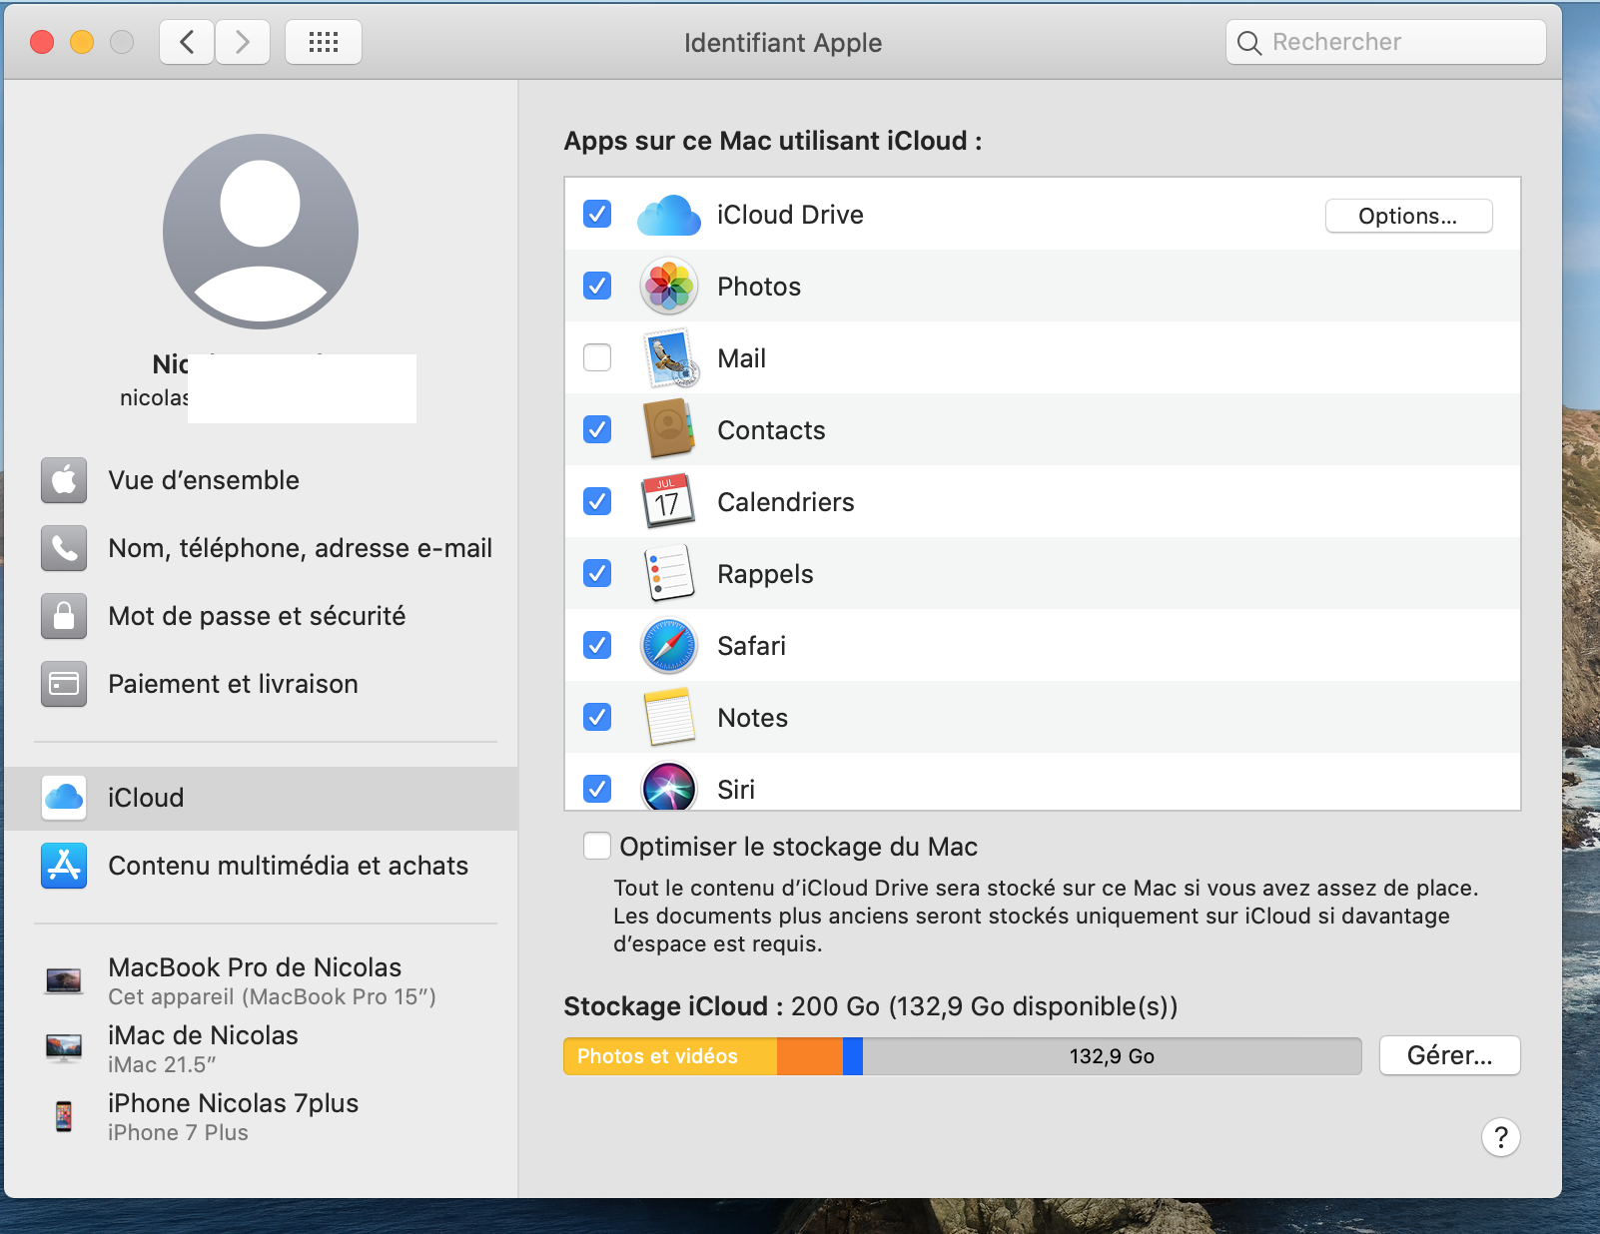Click the profile avatar picture
The height and width of the screenshot is (1234, 1600).
261,232
